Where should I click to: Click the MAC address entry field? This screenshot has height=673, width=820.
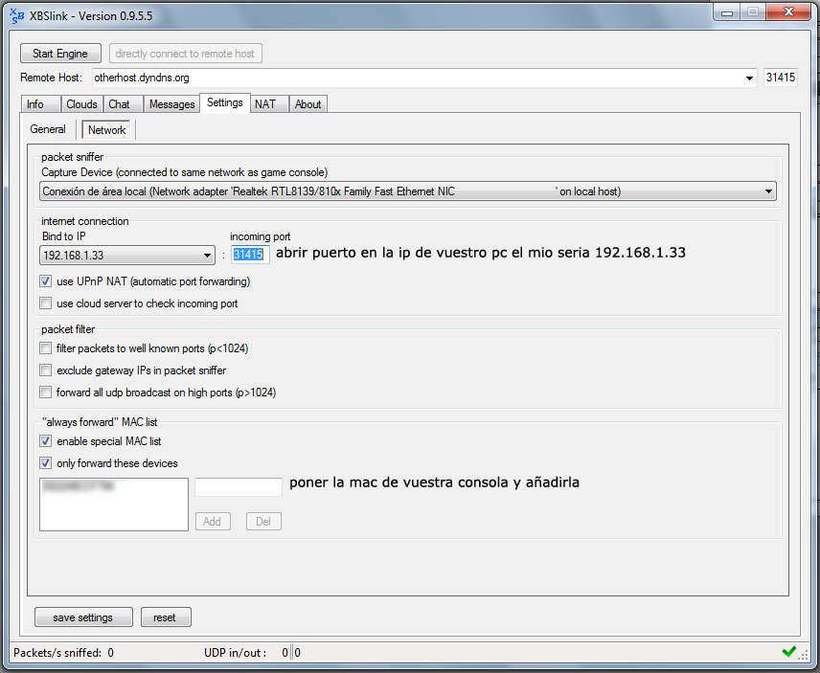(x=238, y=486)
